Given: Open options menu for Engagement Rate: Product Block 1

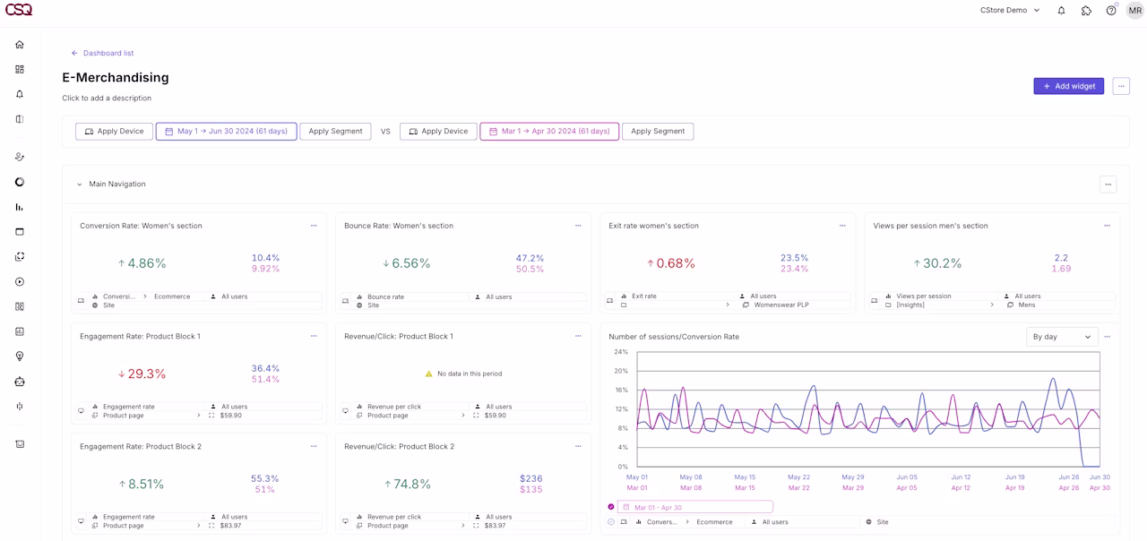Looking at the screenshot, I should point(314,336).
